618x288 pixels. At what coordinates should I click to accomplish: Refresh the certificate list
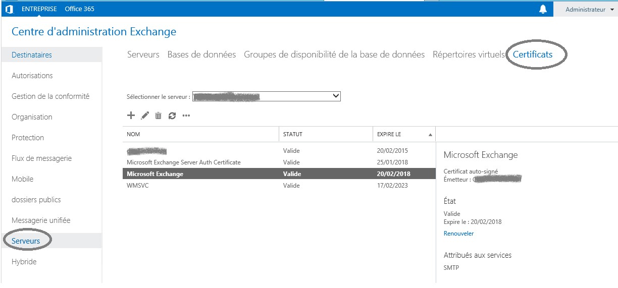pos(172,116)
